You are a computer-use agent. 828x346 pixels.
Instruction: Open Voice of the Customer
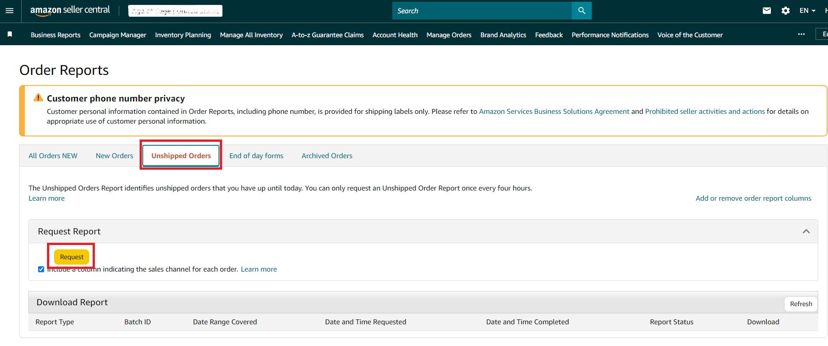coord(690,35)
